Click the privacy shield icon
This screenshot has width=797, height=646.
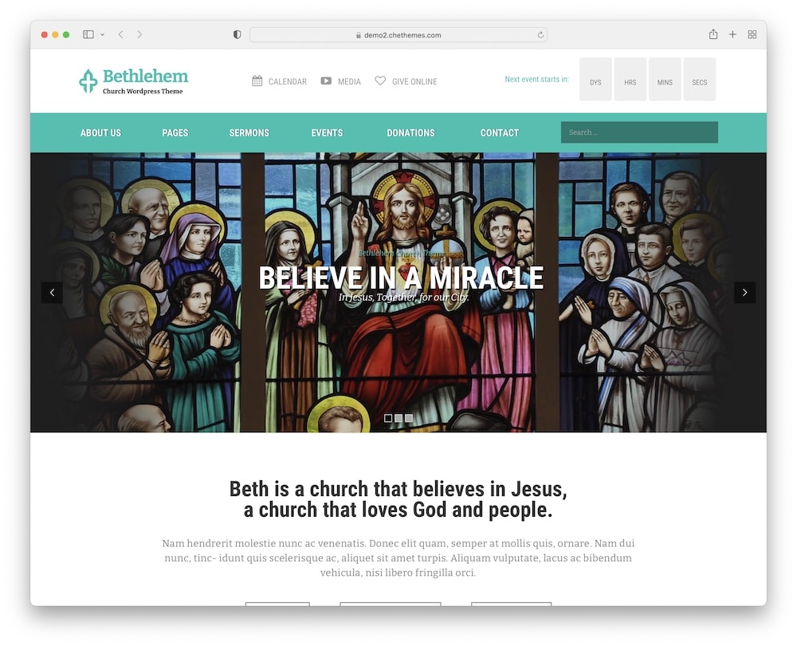[237, 34]
